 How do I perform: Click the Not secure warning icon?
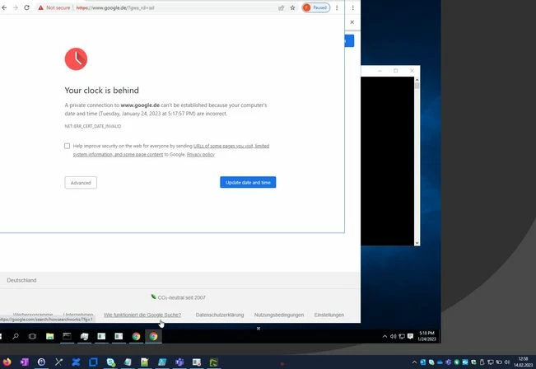pos(40,7)
